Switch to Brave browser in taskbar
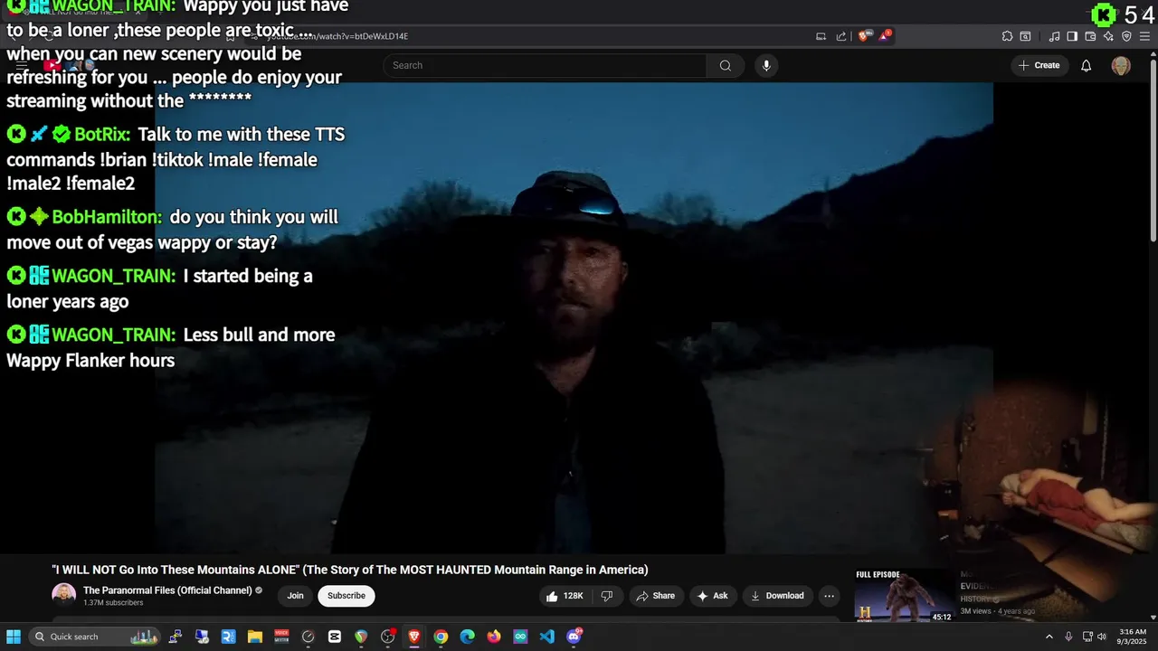The height and width of the screenshot is (651, 1158). click(414, 637)
